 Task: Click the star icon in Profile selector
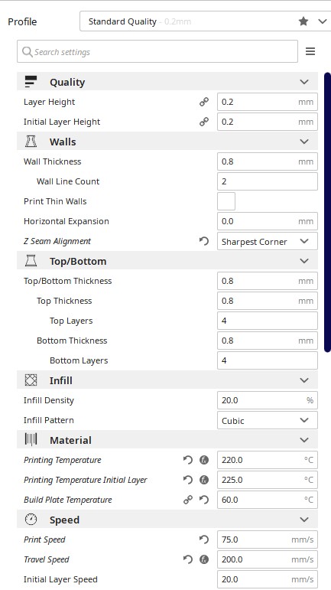click(303, 21)
